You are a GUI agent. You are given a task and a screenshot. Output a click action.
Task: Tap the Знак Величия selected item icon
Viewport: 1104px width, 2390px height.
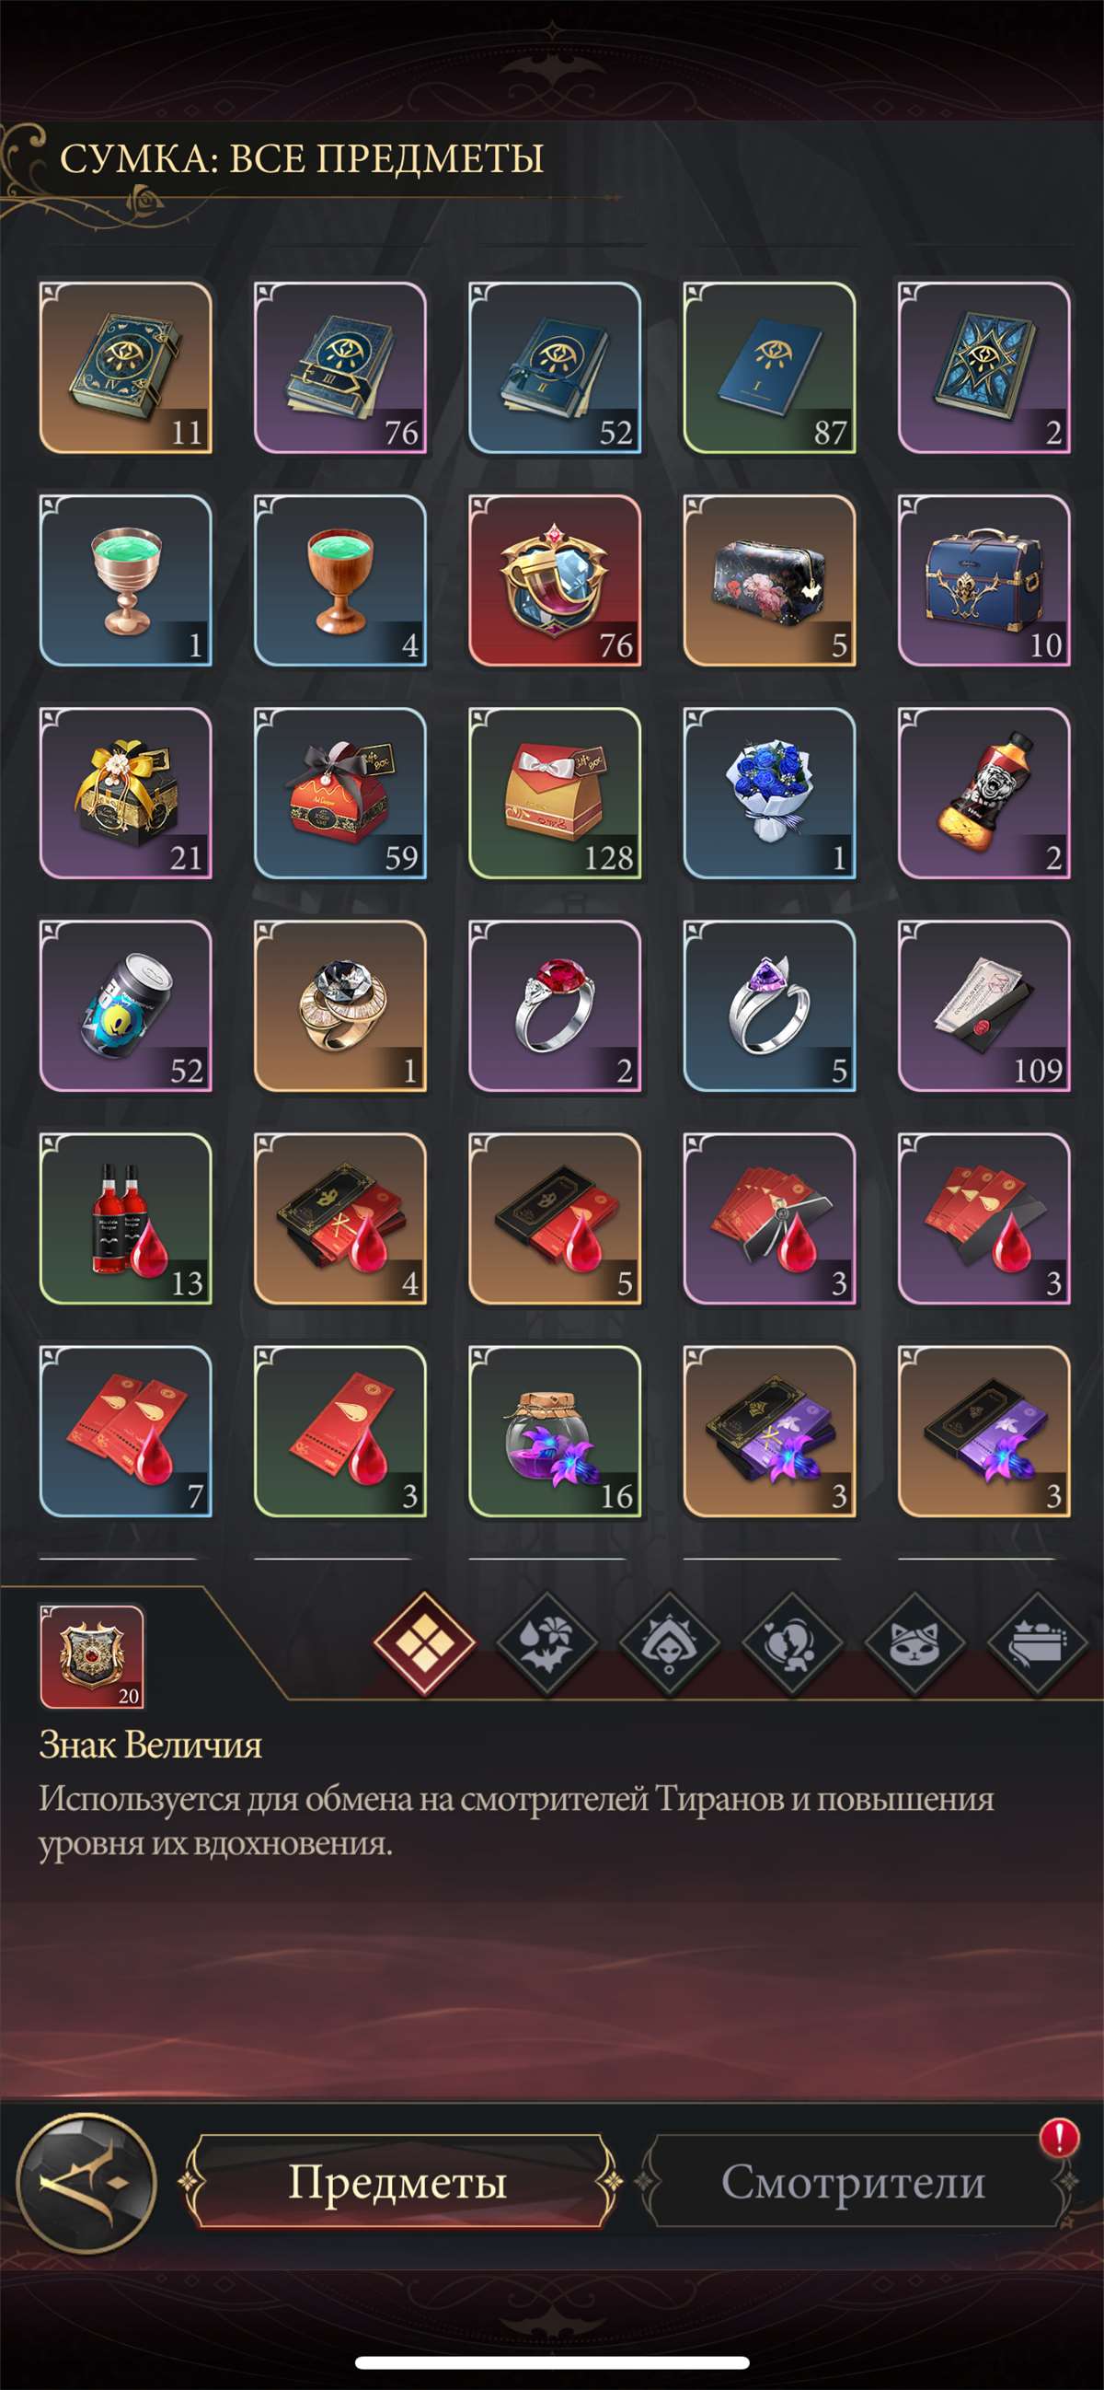[92, 1656]
